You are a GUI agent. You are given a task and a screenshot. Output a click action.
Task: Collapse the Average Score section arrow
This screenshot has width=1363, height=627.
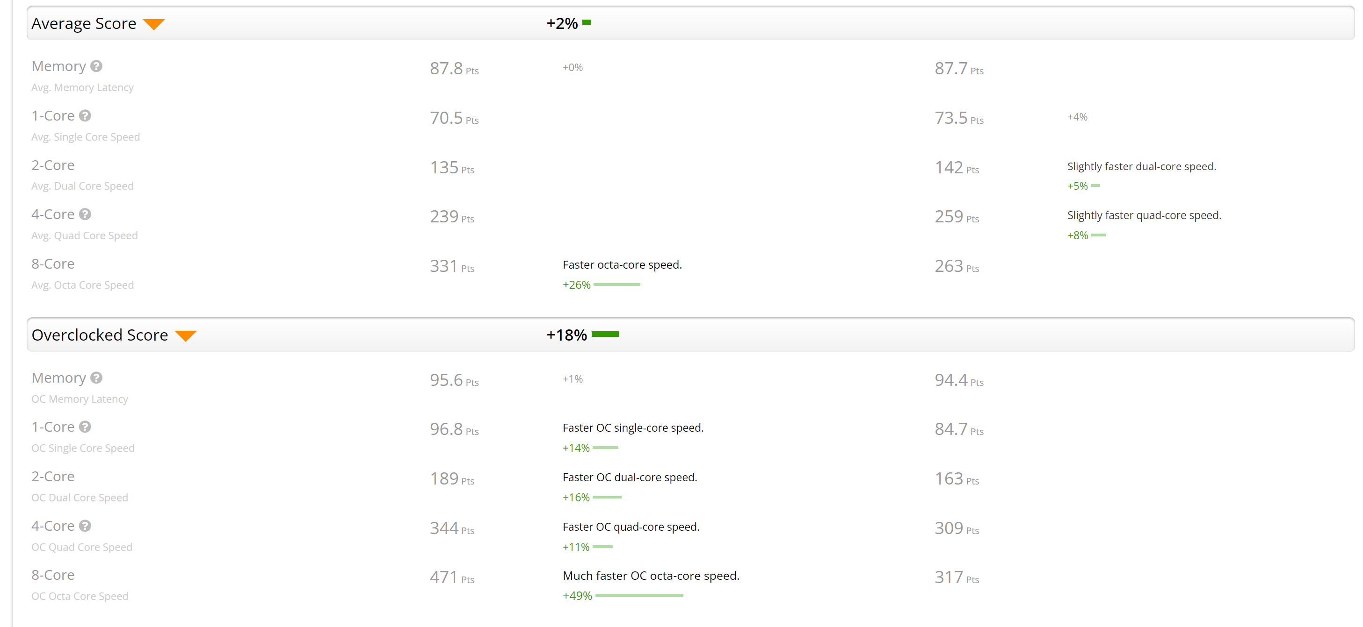154,24
